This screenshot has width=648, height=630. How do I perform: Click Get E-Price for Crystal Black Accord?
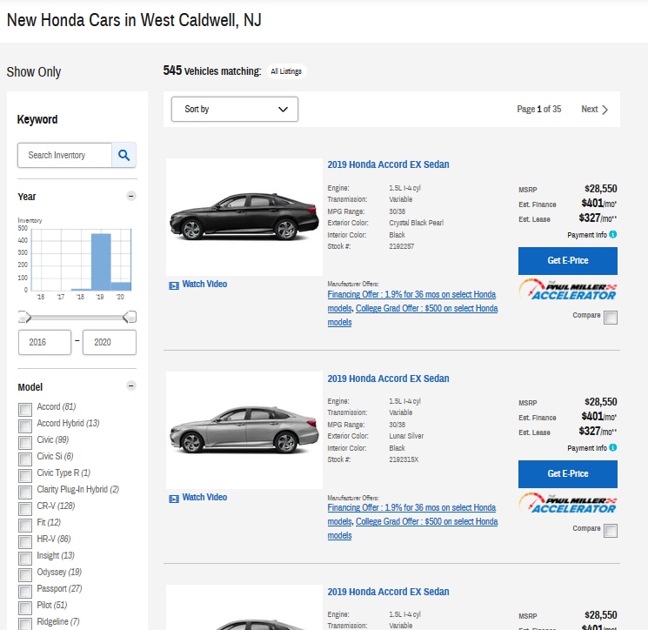[x=568, y=261]
